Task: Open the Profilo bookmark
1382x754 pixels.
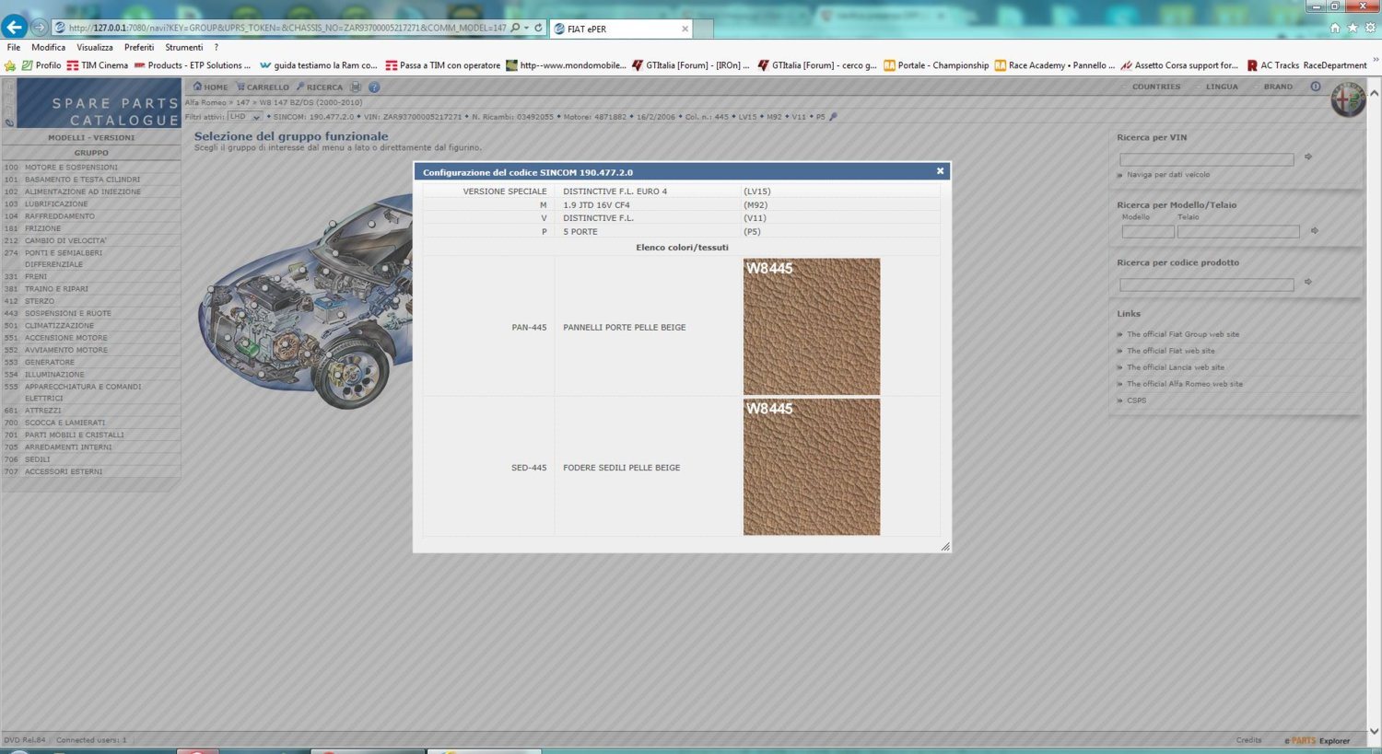Action: (41, 65)
